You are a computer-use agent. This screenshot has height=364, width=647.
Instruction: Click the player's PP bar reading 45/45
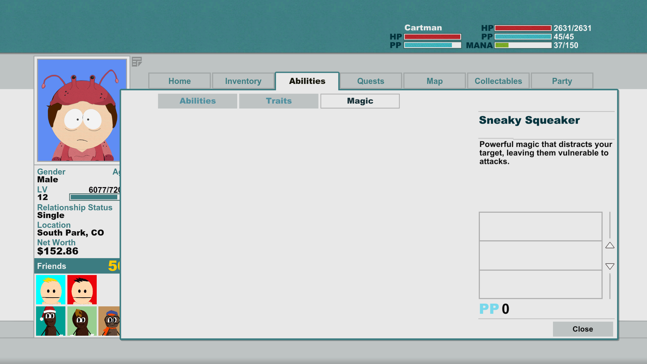[523, 36]
